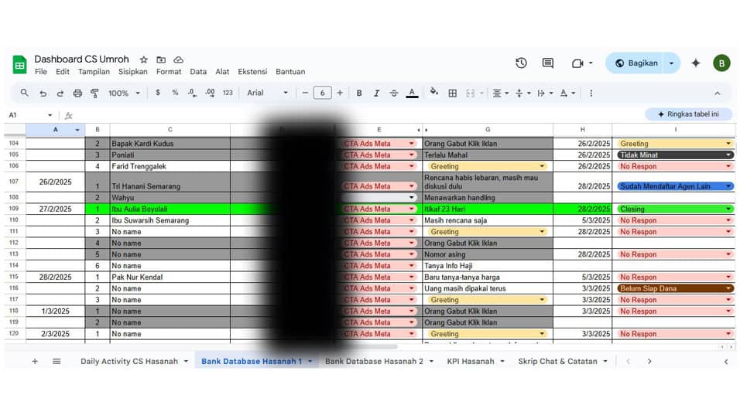Star the Dashboard CS Umroh document
Image resolution: width=740 pixels, height=415 pixels.
tap(144, 60)
